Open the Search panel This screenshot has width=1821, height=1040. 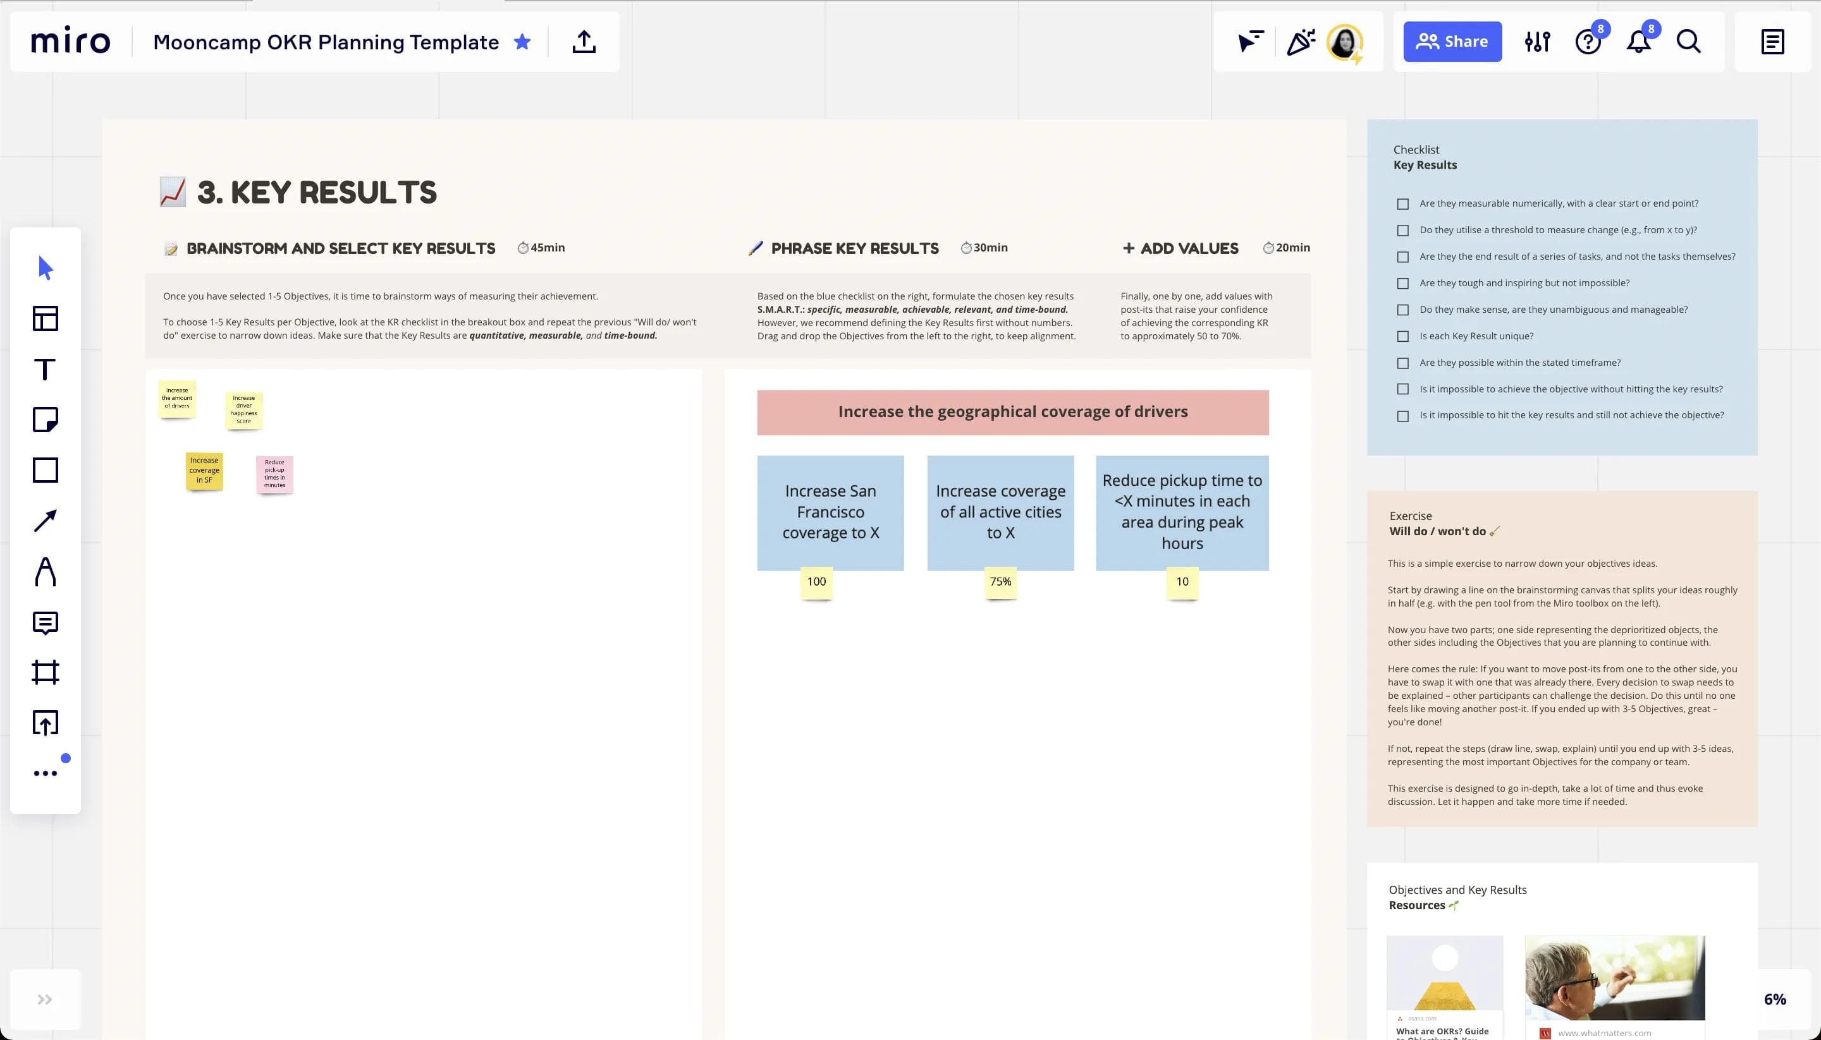(1688, 42)
